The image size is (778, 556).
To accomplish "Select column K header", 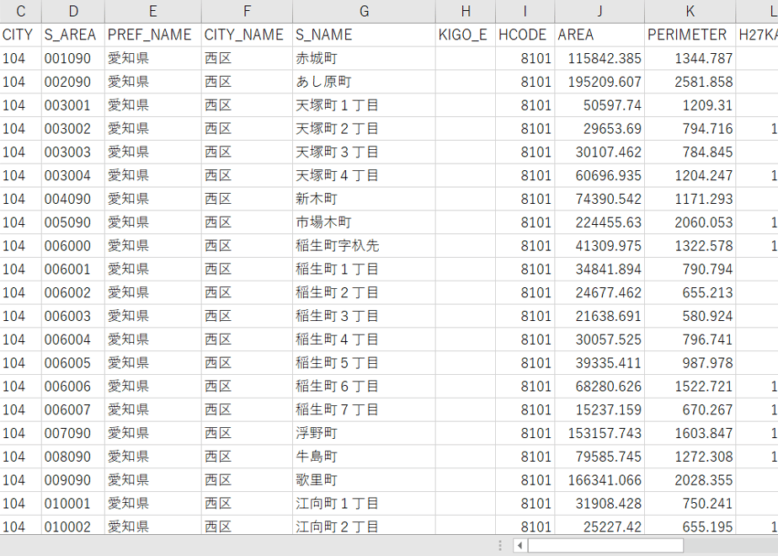I will pyautogui.click(x=690, y=11).
